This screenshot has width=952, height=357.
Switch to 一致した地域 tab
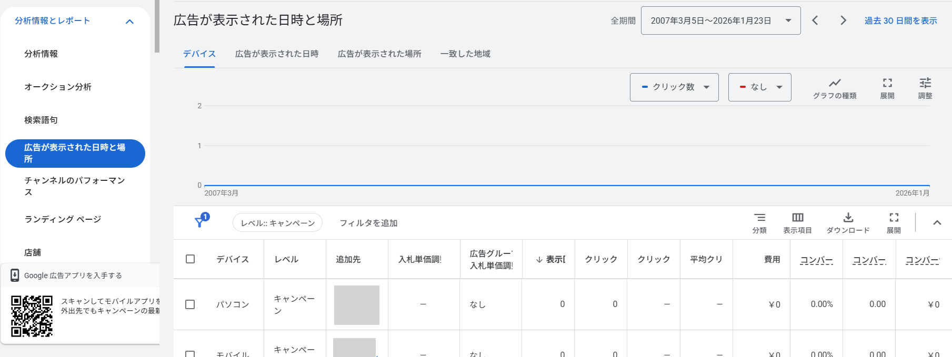click(x=465, y=54)
